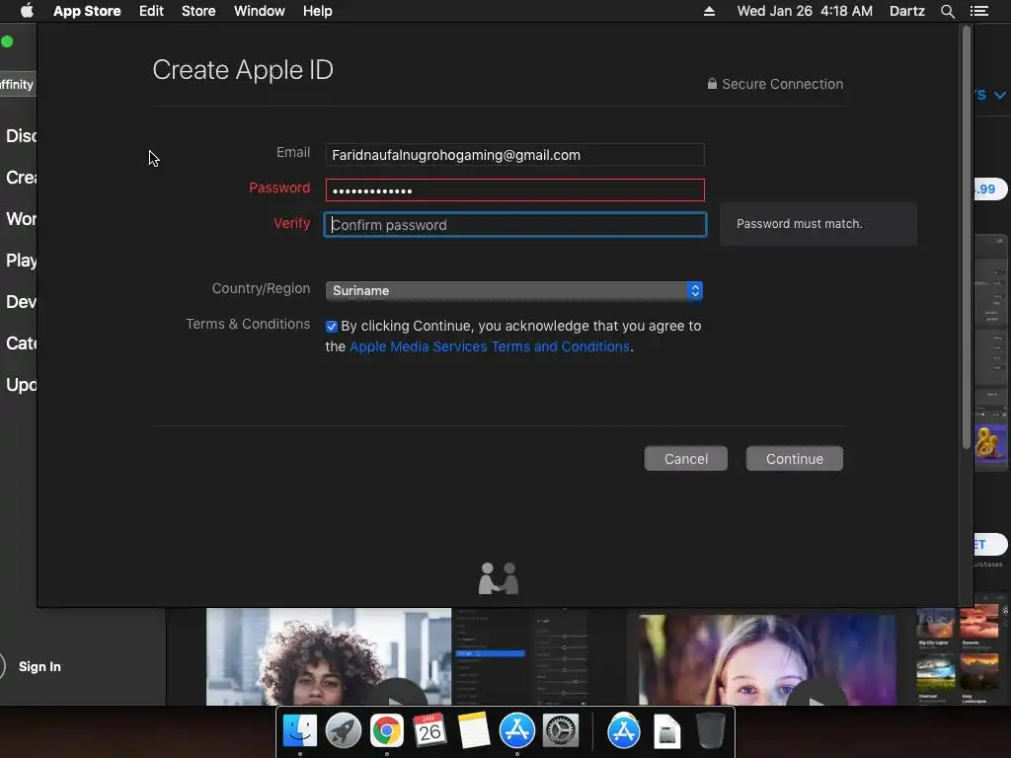
Task: Click the Email input field
Action: click(514, 155)
